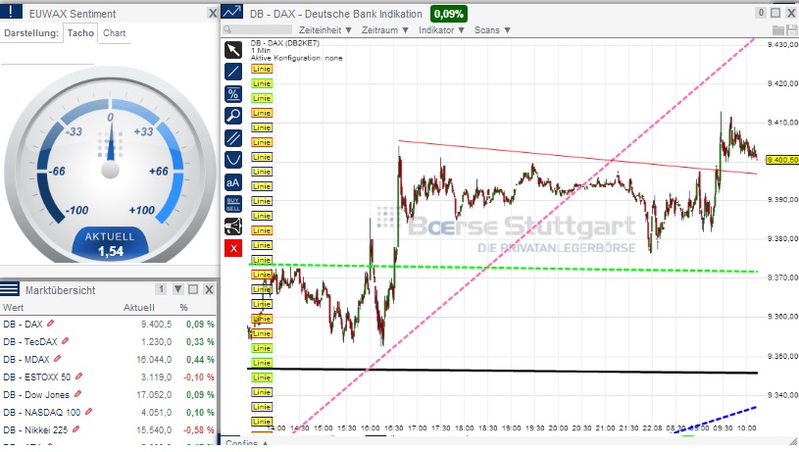Open the Indikator dropdown

click(x=441, y=30)
